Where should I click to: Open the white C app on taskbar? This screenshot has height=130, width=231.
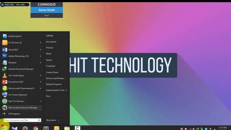[x=78, y=128]
